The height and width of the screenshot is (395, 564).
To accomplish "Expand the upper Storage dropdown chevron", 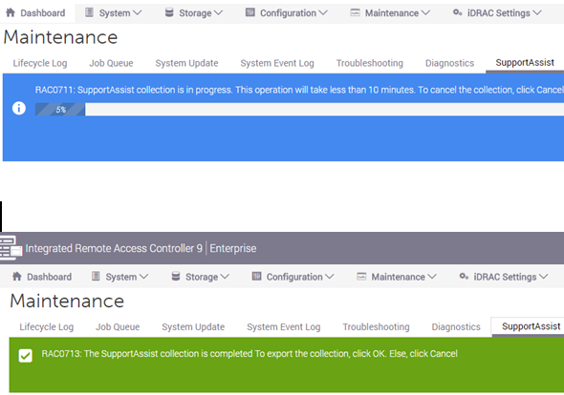I will pyautogui.click(x=218, y=13).
